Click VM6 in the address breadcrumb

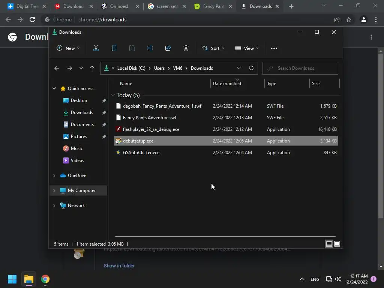pyautogui.click(x=177, y=68)
